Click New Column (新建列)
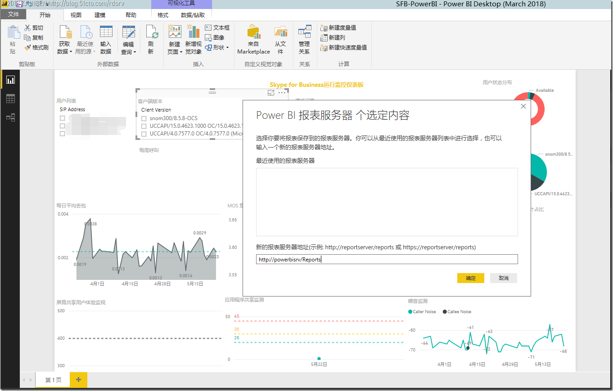 333,38
